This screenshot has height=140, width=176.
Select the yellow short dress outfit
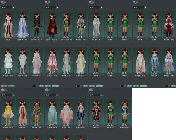pos(8,113)
